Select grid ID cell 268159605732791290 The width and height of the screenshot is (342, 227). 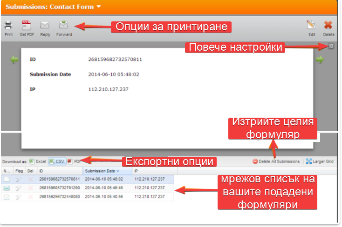click(x=60, y=188)
